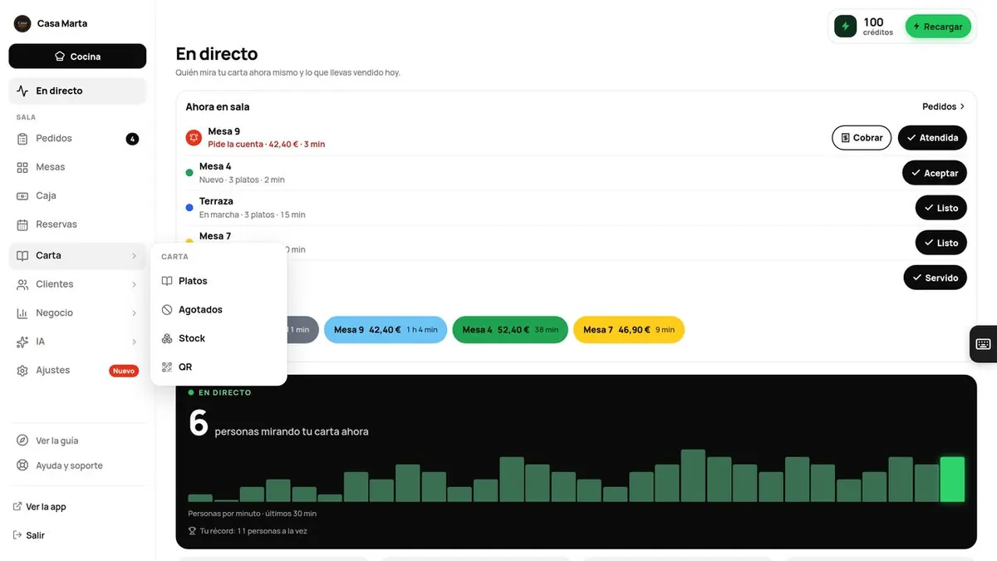This screenshot has width=997, height=561.
Task: Click Cobrar for Mesa 9
Action: tap(862, 138)
